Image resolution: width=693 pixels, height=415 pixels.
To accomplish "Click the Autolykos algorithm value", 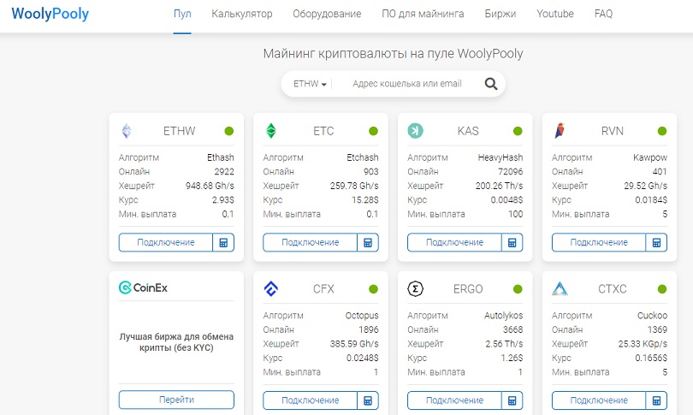I will tap(503, 316).
